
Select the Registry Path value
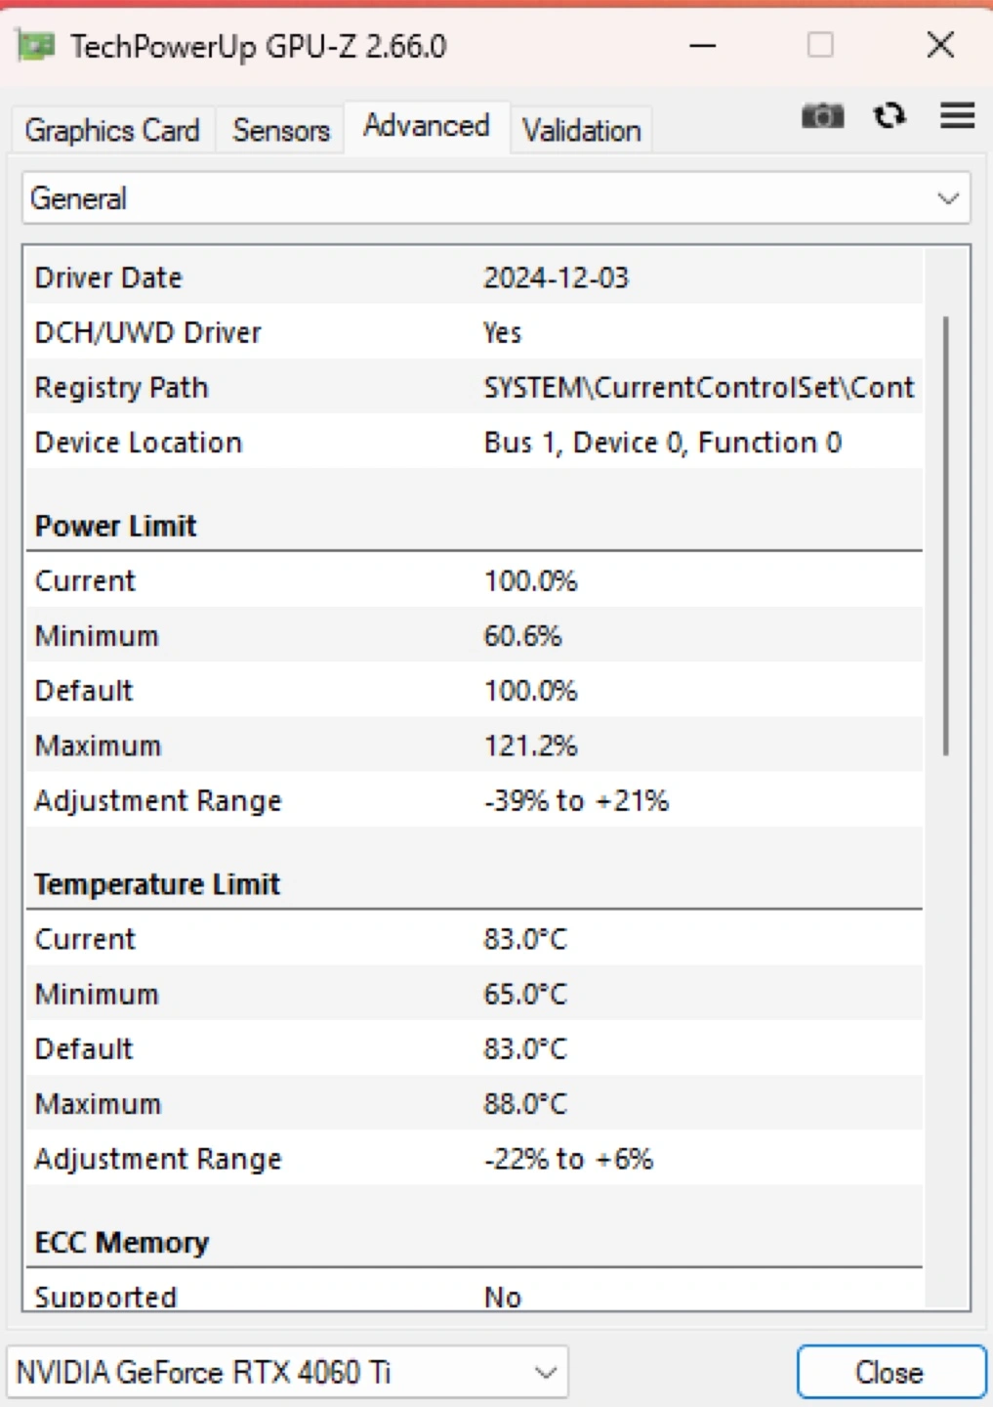tap(699, 387)
